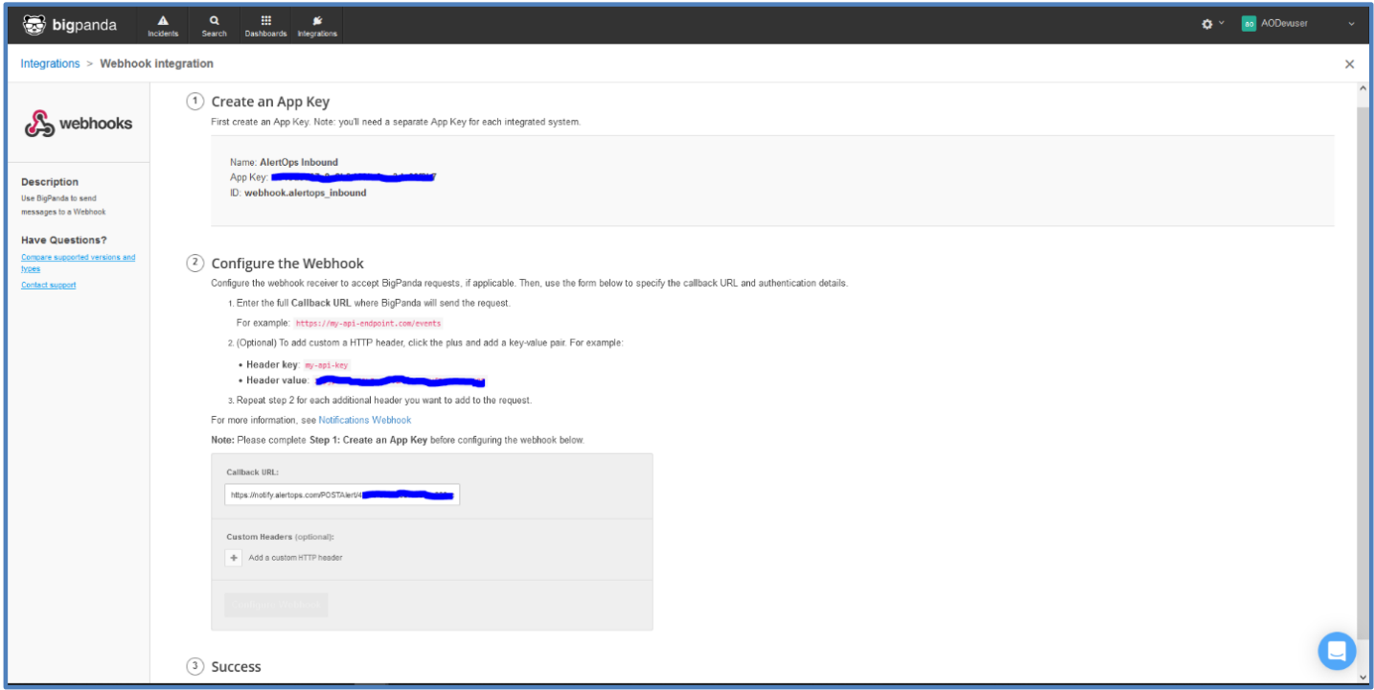
Task: Click the Search magnifier icon
Action: pos(214,25)
